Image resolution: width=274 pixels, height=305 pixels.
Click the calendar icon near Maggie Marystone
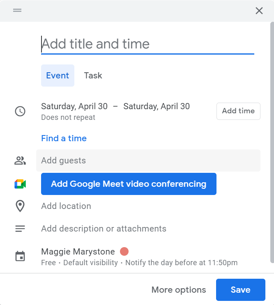(x=20, y=257)
